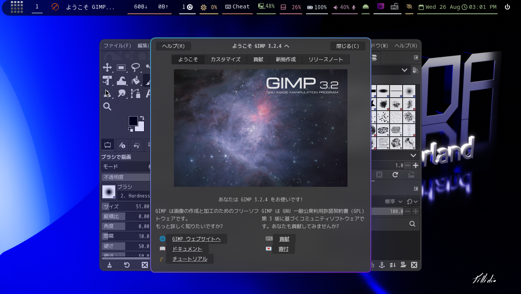Reset colors to default black and white
Screen dimensions: 521x294
(x=131, y=129)
